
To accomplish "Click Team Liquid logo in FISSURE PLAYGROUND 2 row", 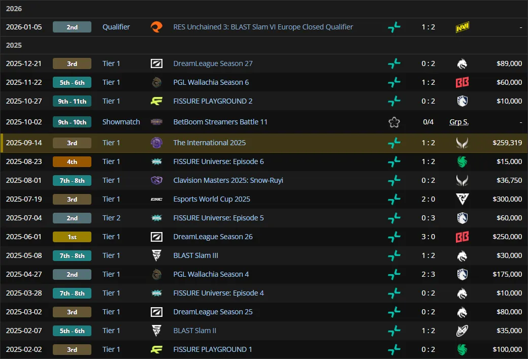I will pyautogui.click(x=463, y=101).
